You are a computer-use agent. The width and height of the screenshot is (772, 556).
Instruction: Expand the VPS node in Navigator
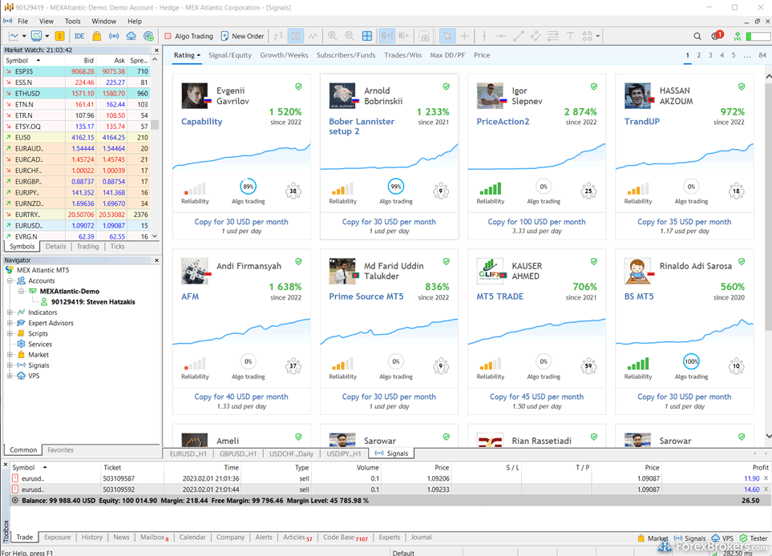tap(10, 376)
